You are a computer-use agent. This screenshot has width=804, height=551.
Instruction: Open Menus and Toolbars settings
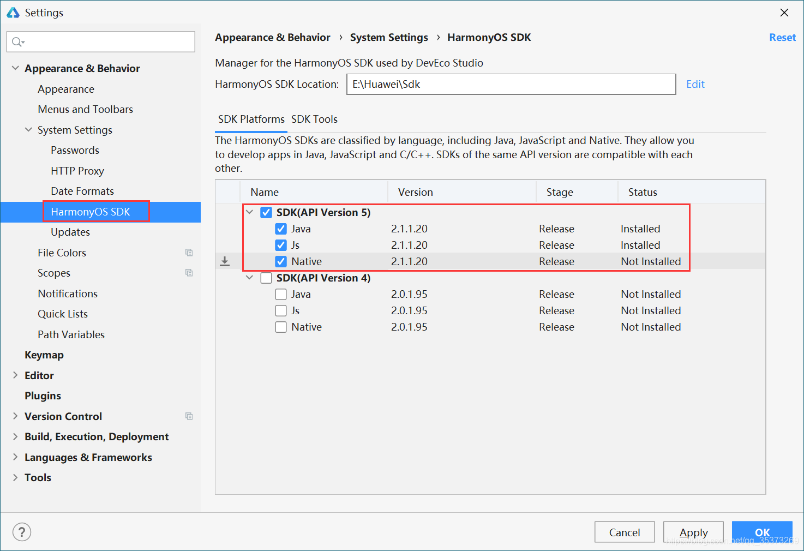click(86, 109)
